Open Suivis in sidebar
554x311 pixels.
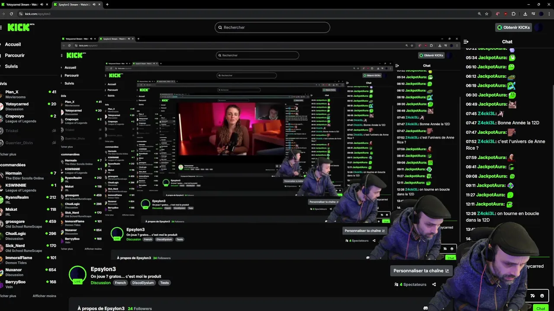[x=11, y=67]
